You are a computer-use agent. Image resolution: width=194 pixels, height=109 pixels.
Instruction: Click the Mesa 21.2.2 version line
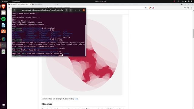click(25, 50)
